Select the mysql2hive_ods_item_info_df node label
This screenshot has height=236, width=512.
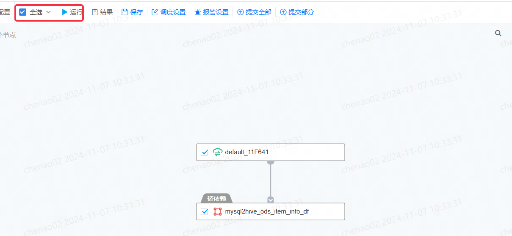(x=267, y=211)
